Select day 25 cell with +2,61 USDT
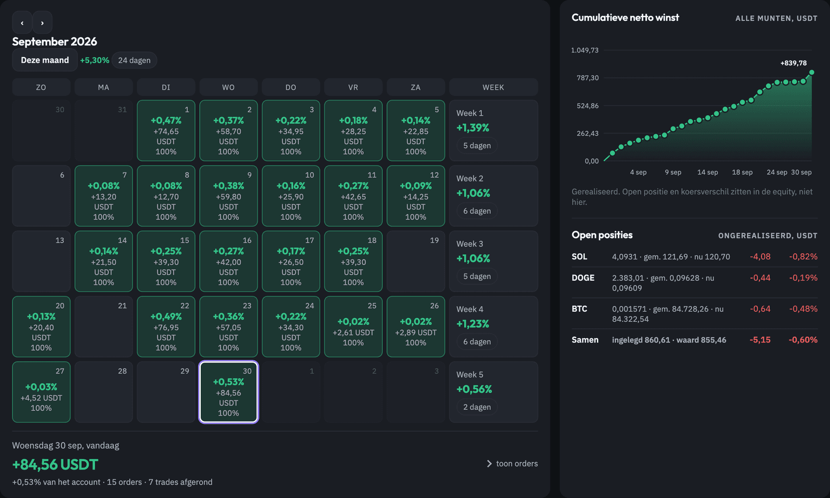Screen dimensions: 830x498 coord(353,327)
